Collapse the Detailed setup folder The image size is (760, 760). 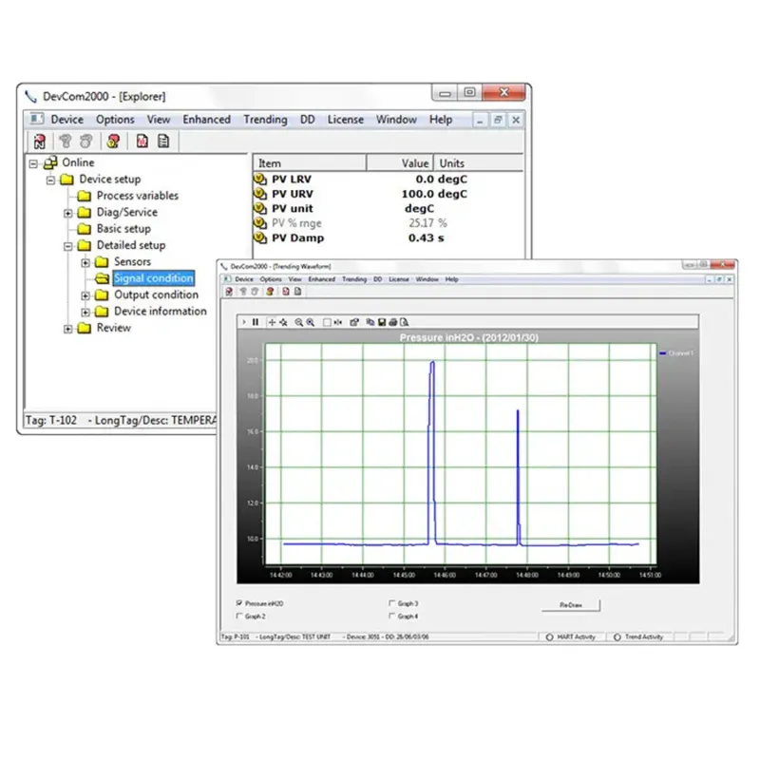pos(67,246)
